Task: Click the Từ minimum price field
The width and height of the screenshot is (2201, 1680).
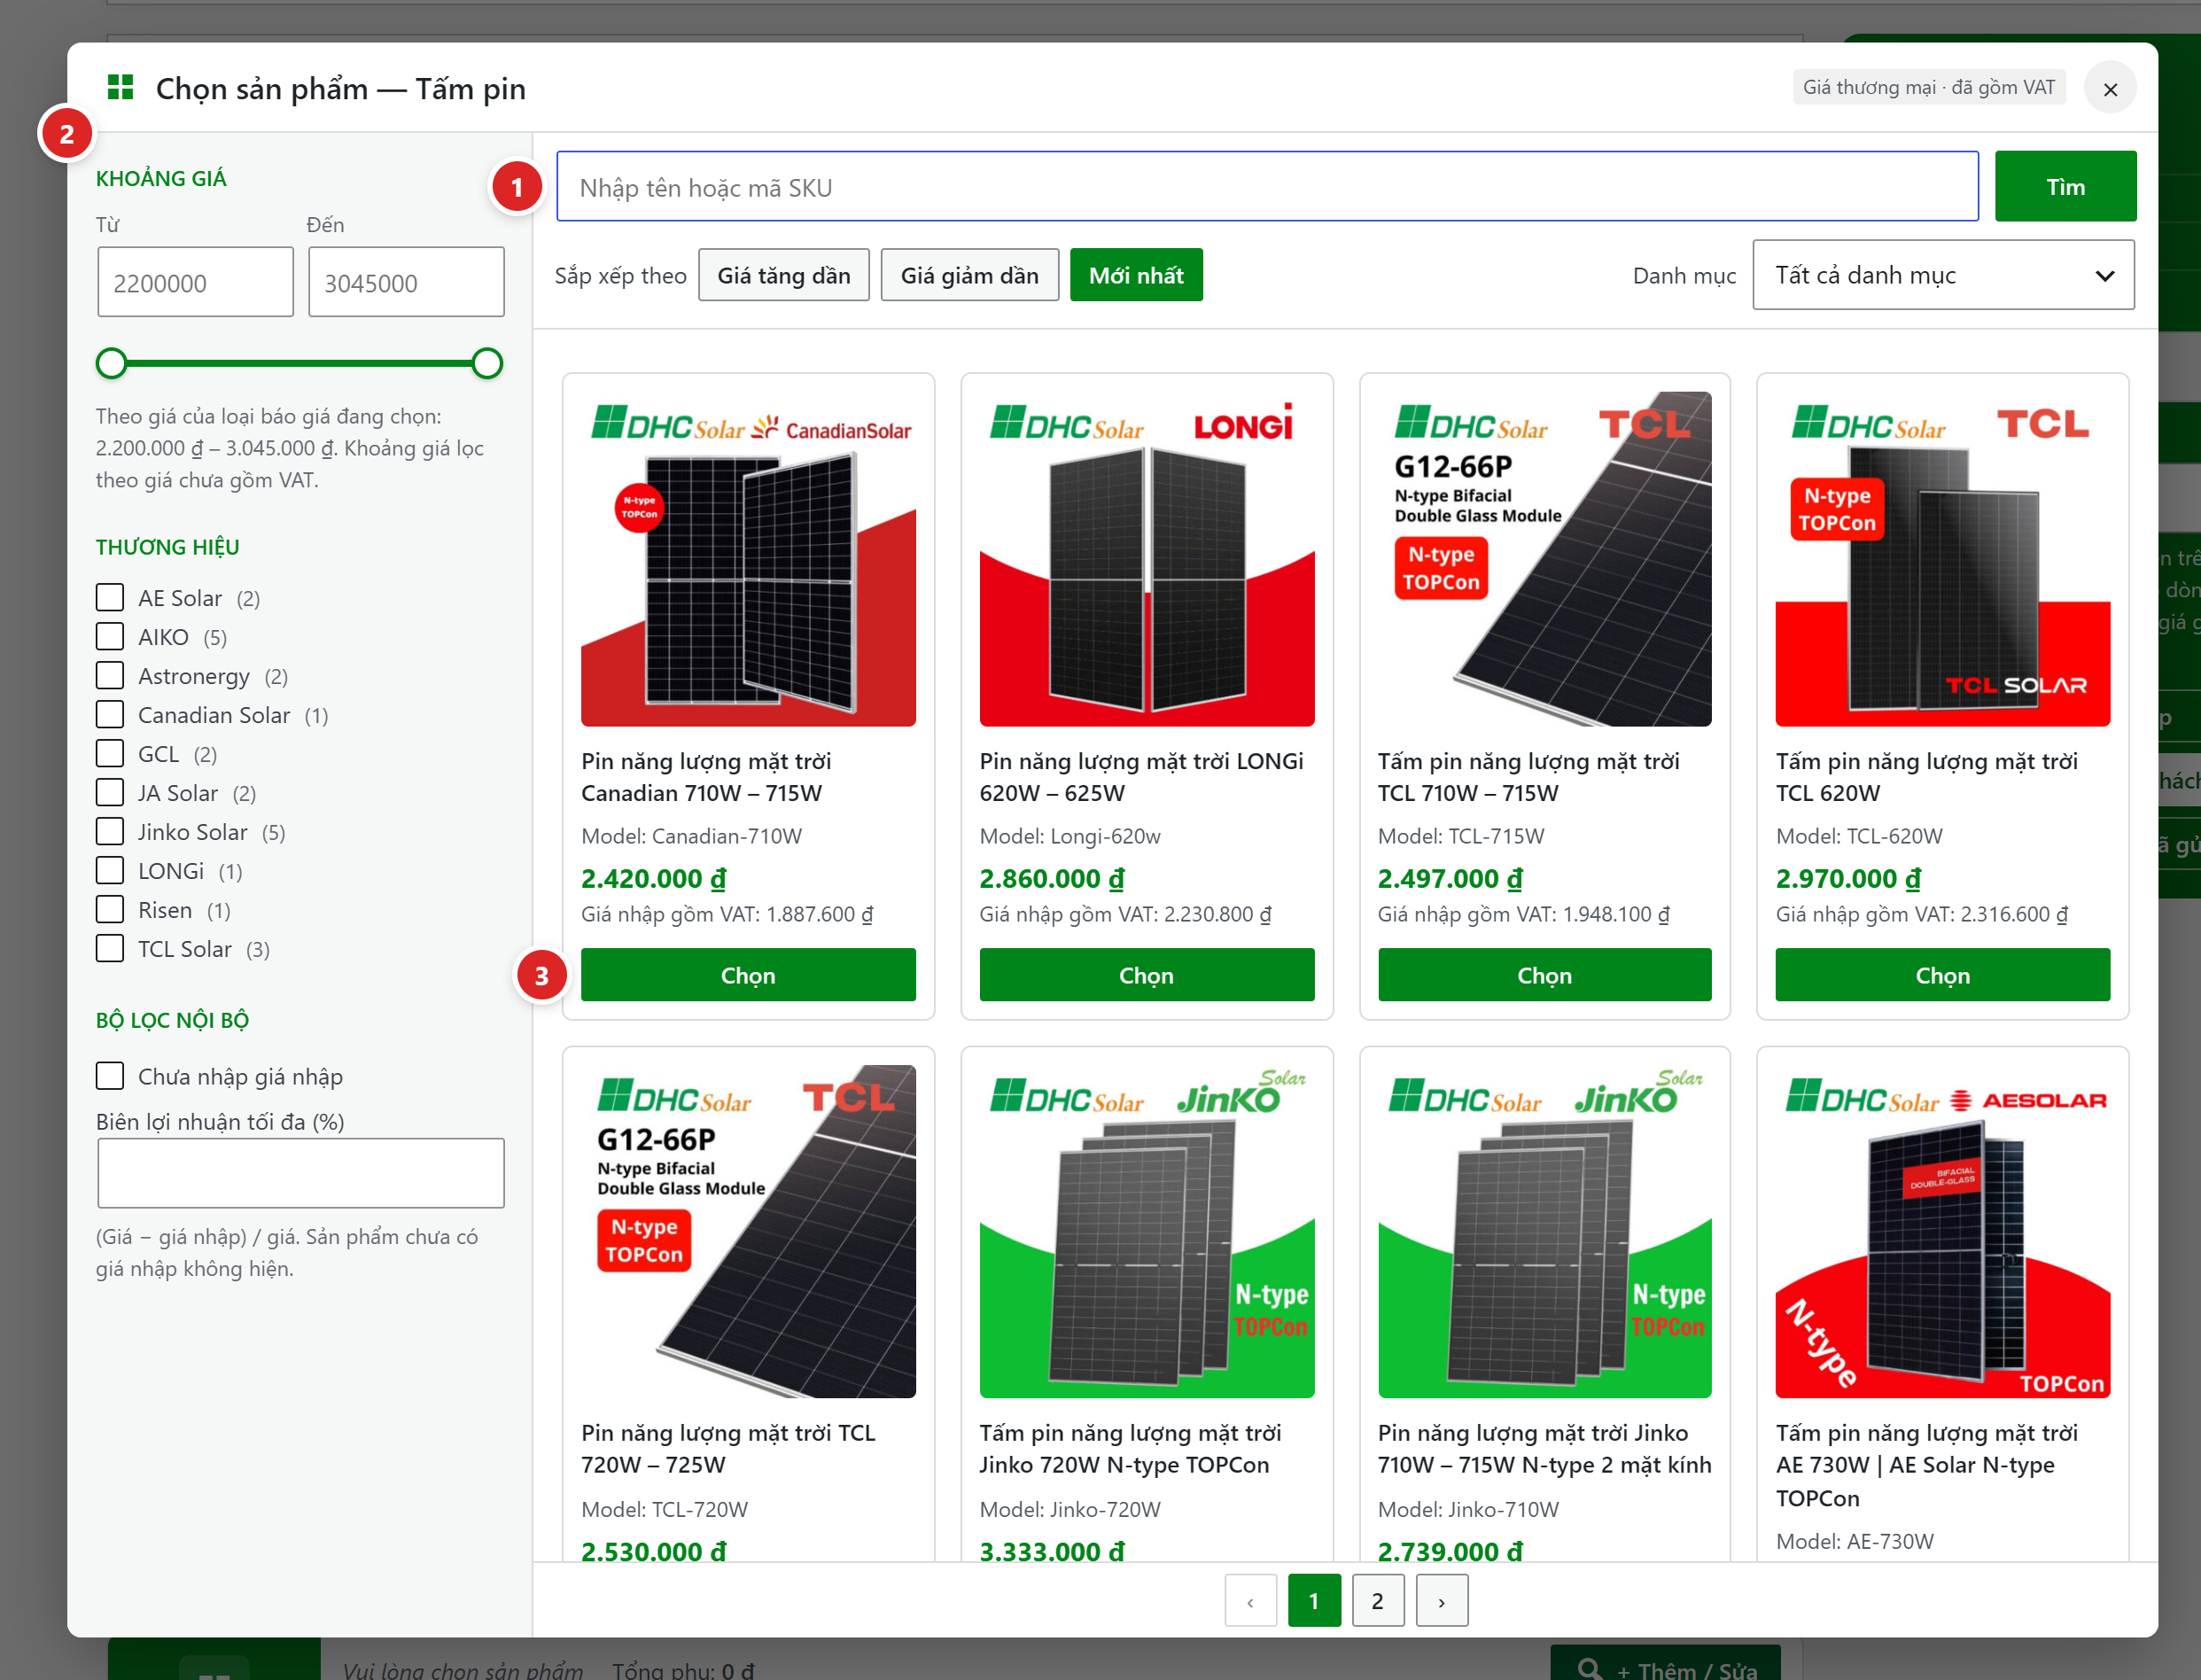Action: click(x=196, y=283)
